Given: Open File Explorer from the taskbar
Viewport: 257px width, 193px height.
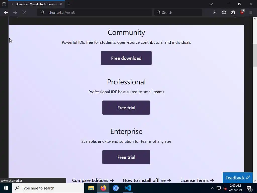Looking at the screenshot, I should [x=91, y=188].
